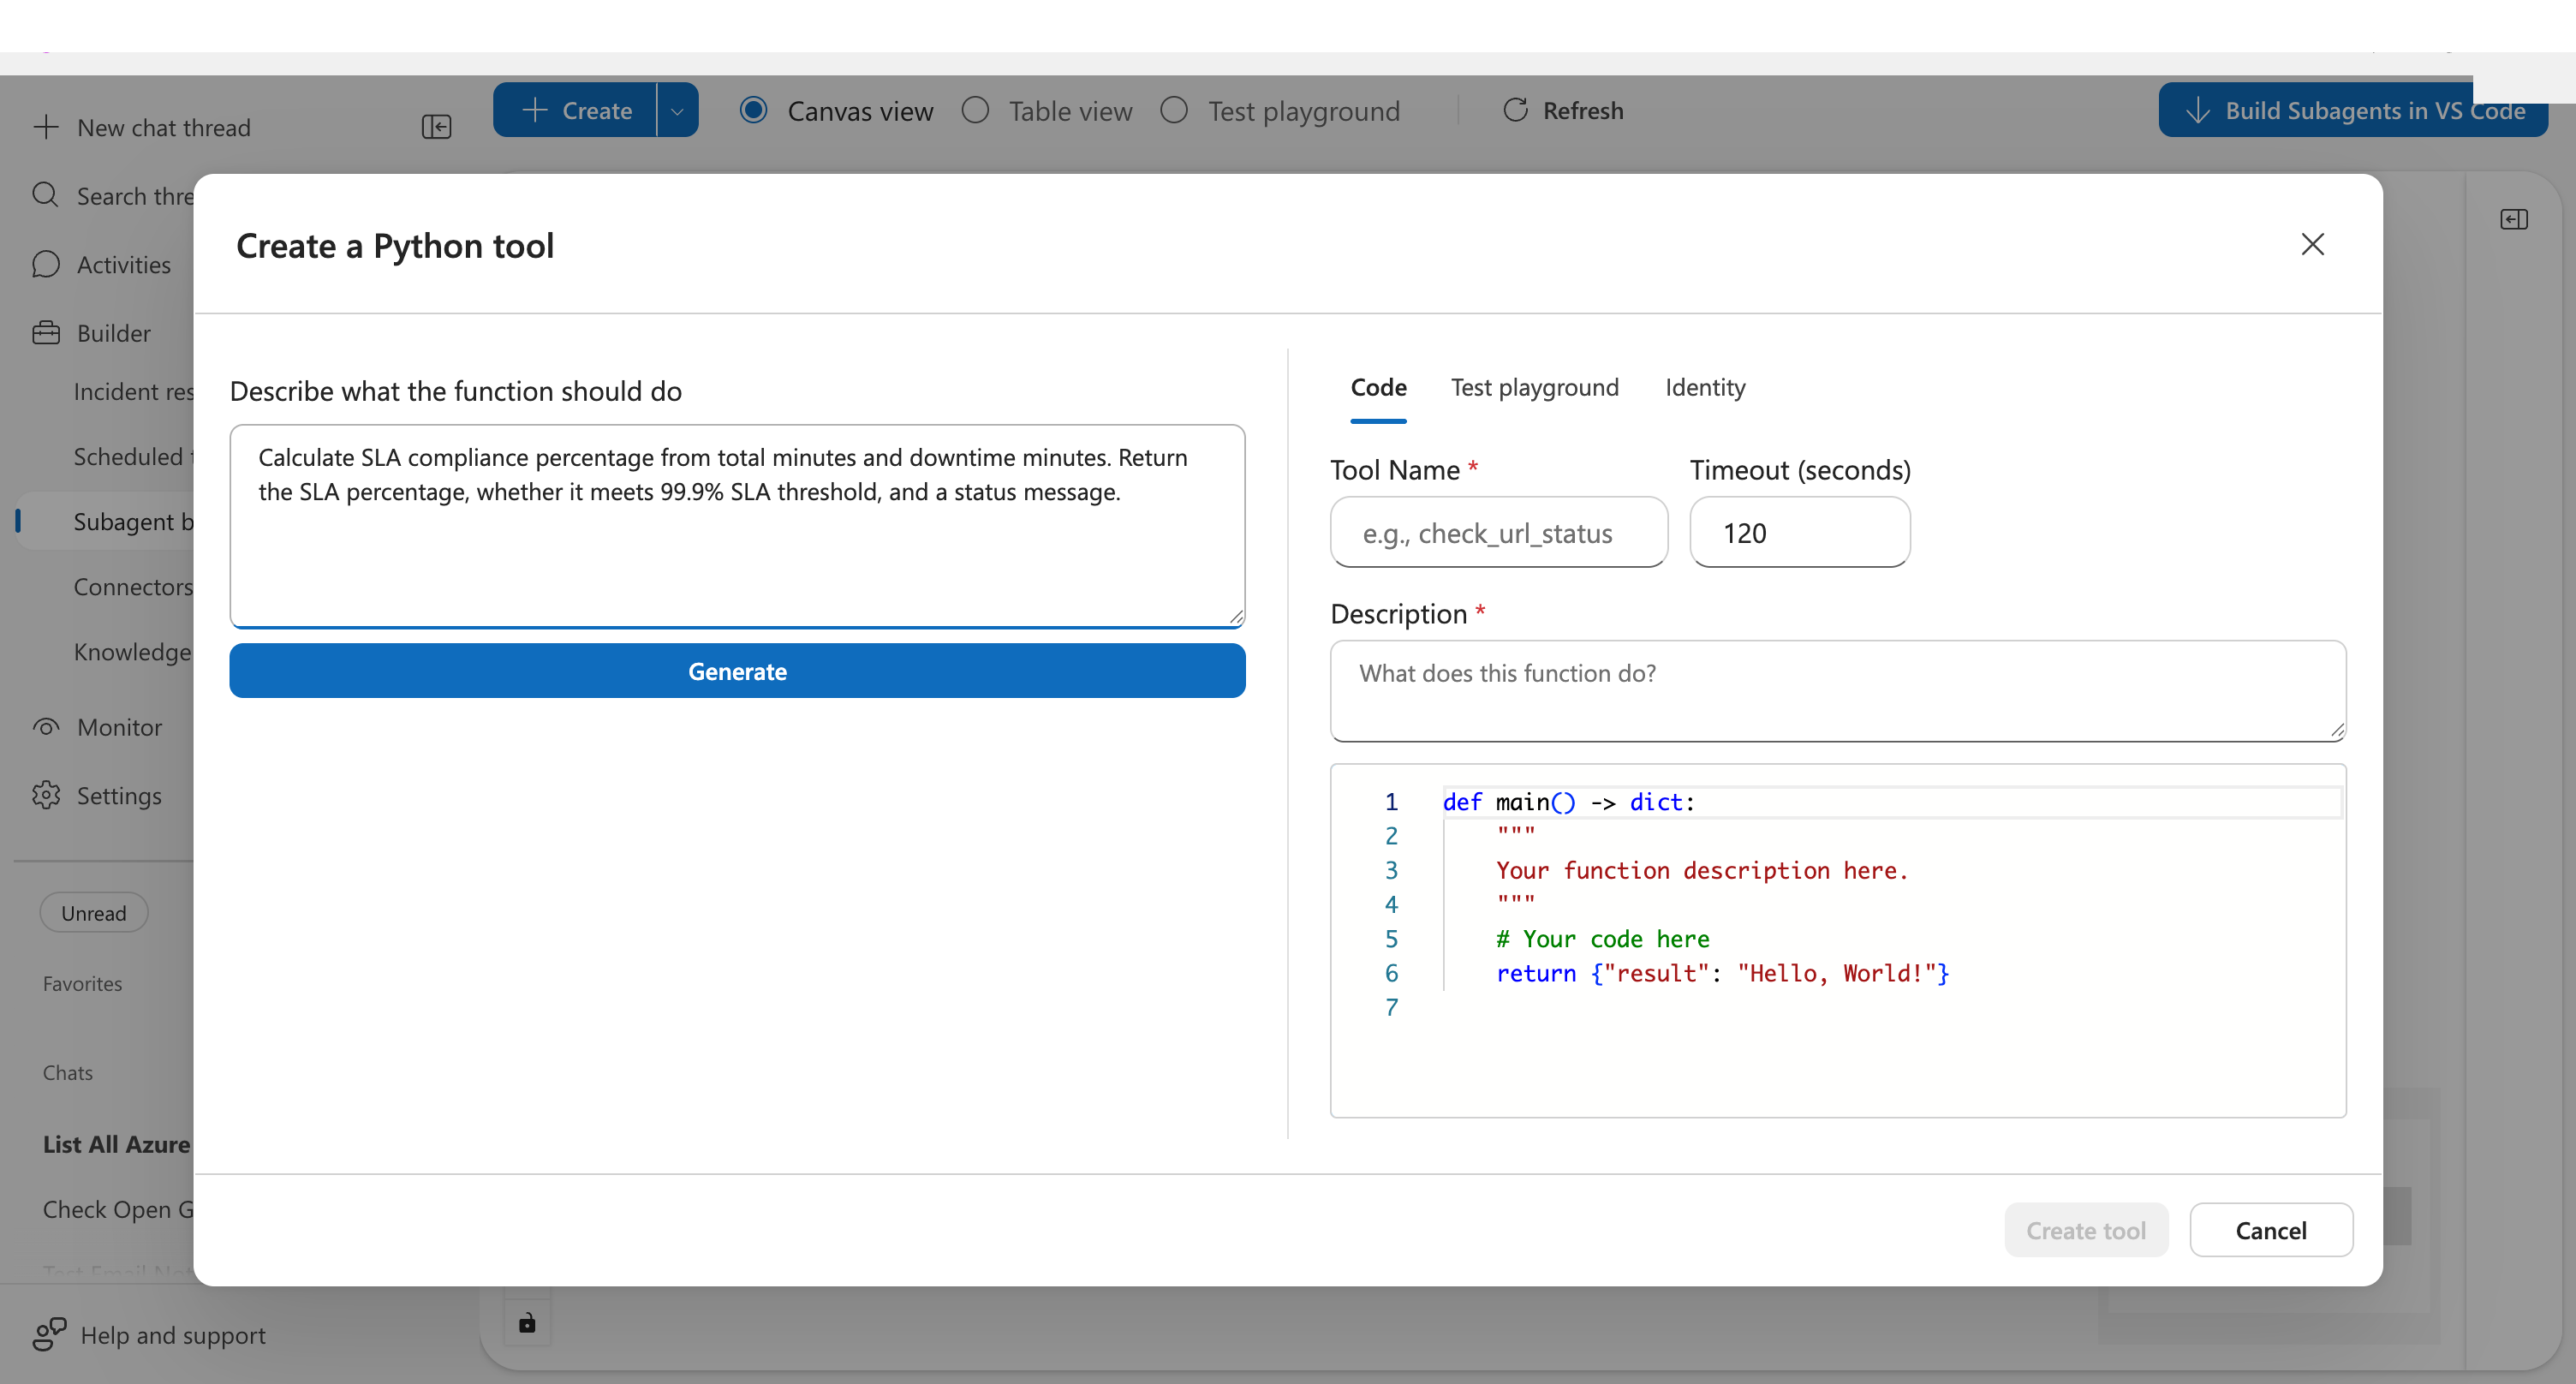This screenshot has width=2576, height=1384.
Task: Click Build Subagents in VS Code button
Action: pyautogui.click(x=2353, y=110)
